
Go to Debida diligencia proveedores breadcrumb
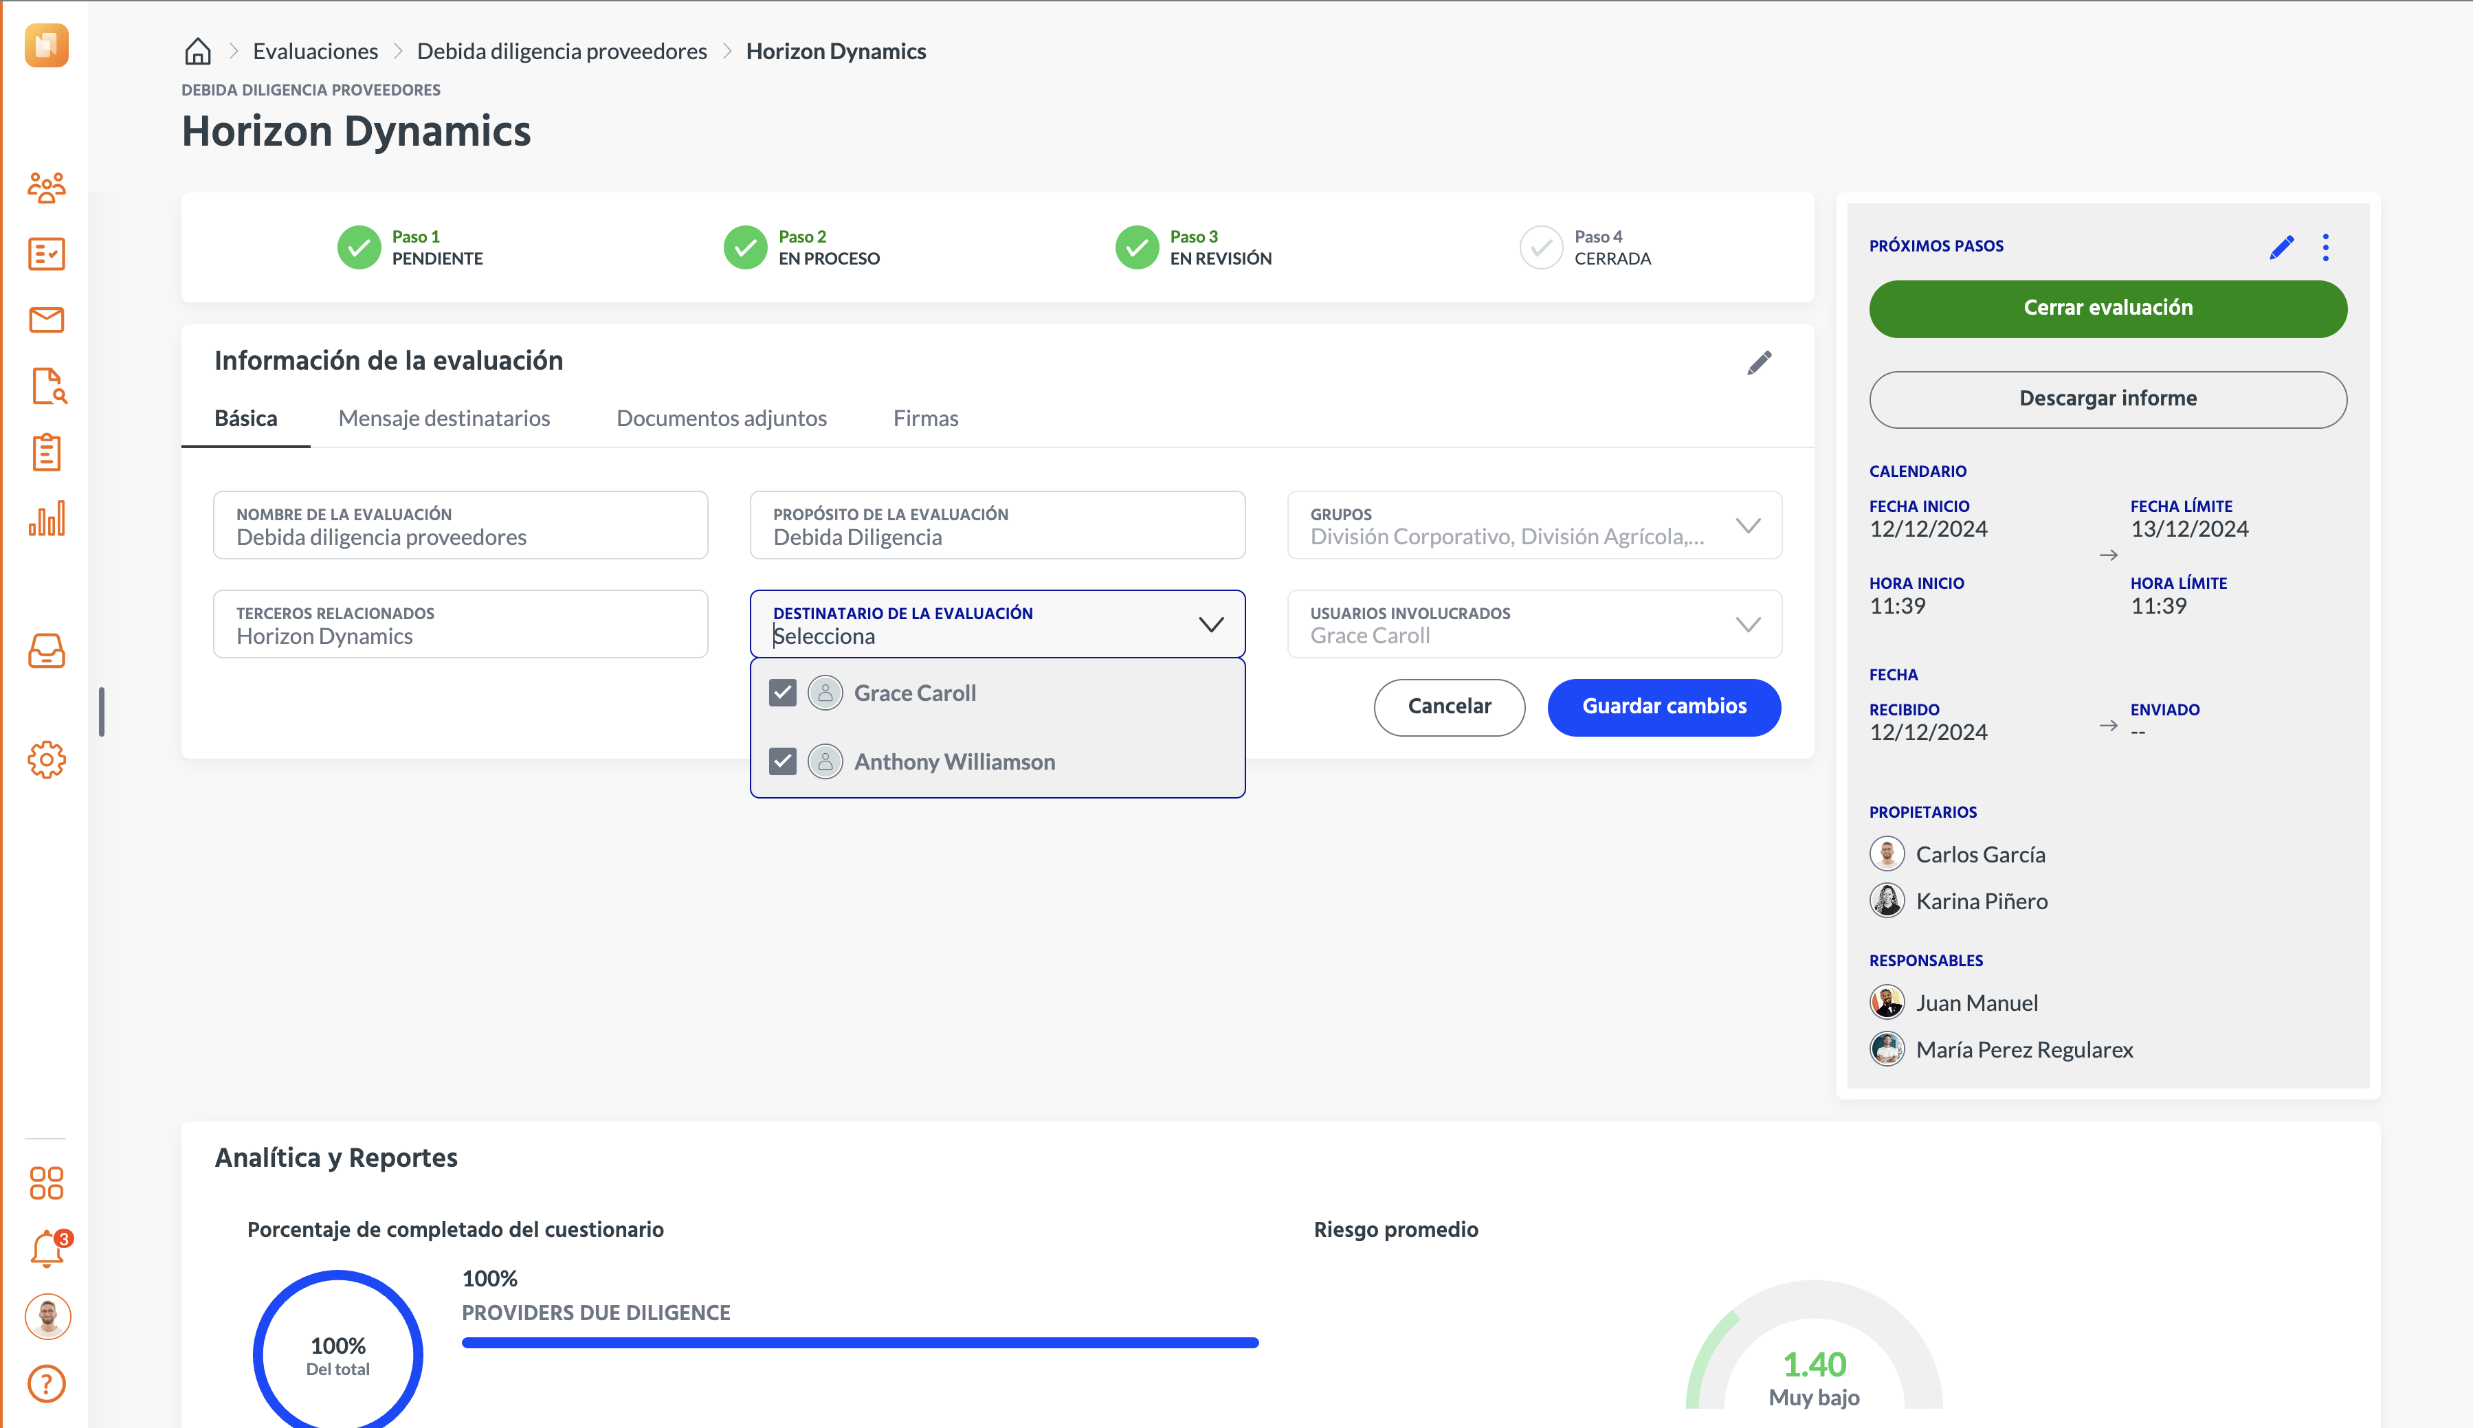562,51
